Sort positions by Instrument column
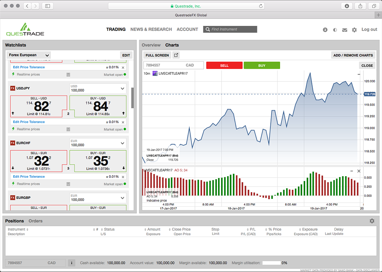The width and height of the screenshot is (382, 272). tap(18, 229)
